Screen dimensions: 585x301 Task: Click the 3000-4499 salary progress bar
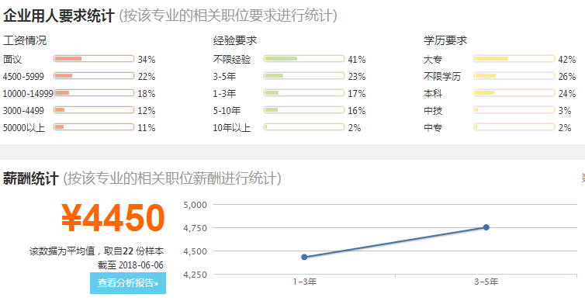94,110
